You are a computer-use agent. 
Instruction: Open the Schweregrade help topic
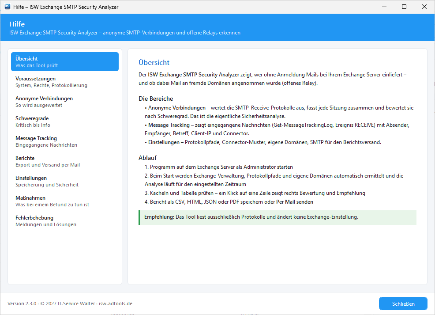tap(65, 121)
